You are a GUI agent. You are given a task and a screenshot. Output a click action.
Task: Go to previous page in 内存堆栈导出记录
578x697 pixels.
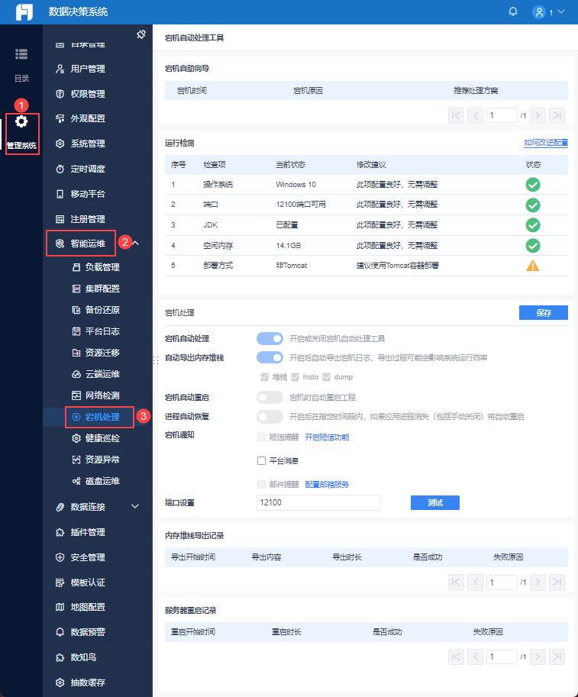[475, 582]
